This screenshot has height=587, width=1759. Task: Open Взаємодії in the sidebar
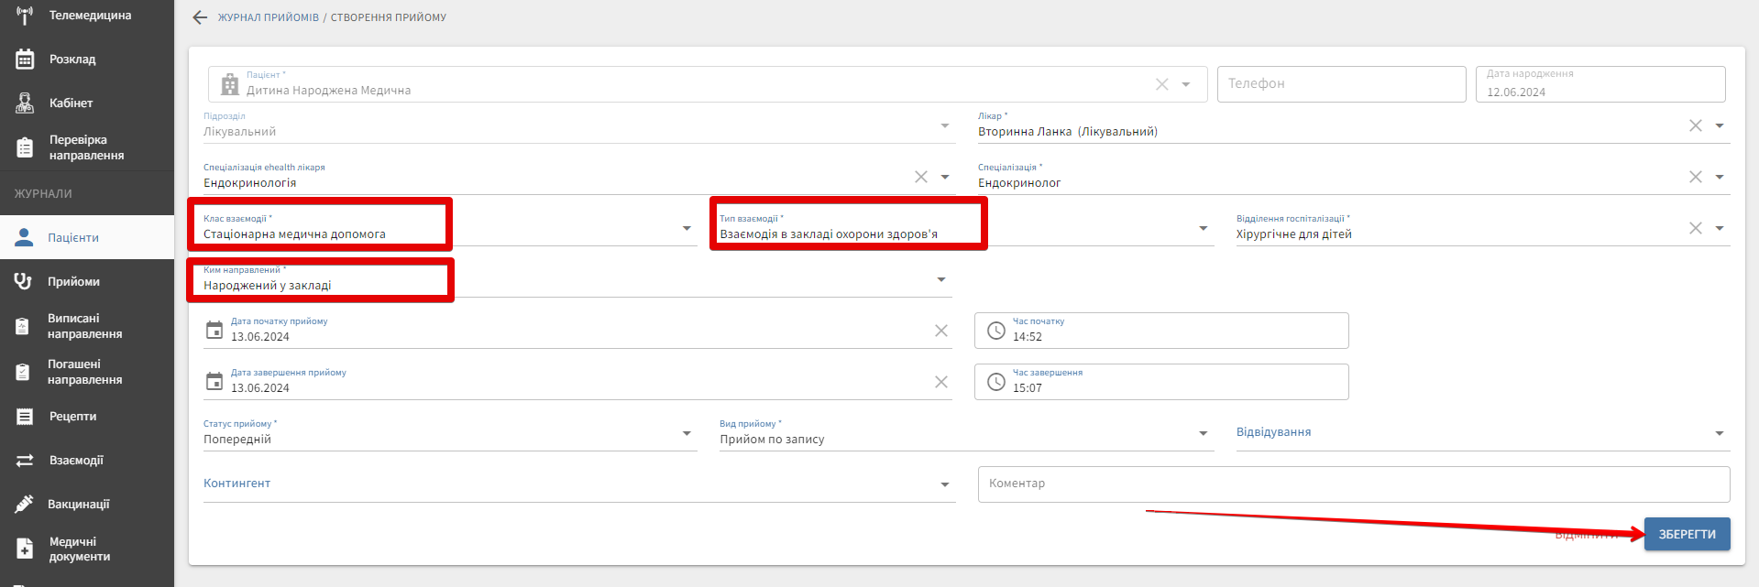[87, 461]
